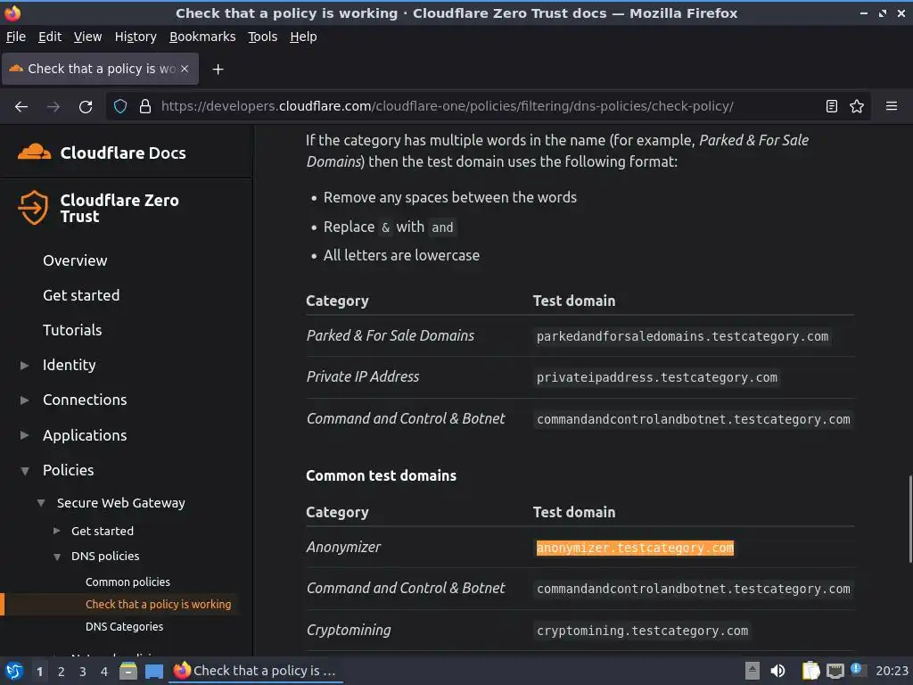The image size is (913, 685).
Task: Open the top-level Get started link
Action: 81,295
